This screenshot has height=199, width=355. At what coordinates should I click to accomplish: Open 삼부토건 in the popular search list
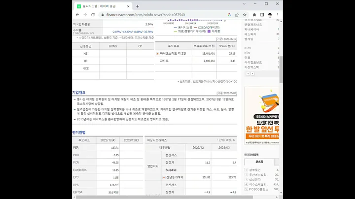click(255, 170)
